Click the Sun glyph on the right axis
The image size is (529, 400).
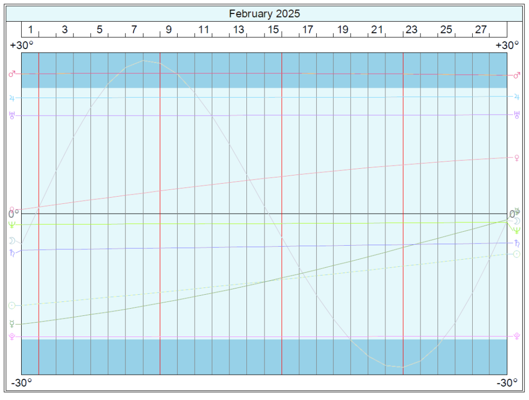tap(517, 254)
